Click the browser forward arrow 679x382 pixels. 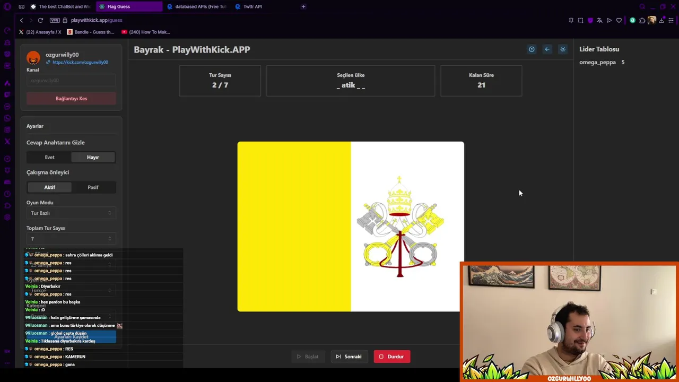31,20
